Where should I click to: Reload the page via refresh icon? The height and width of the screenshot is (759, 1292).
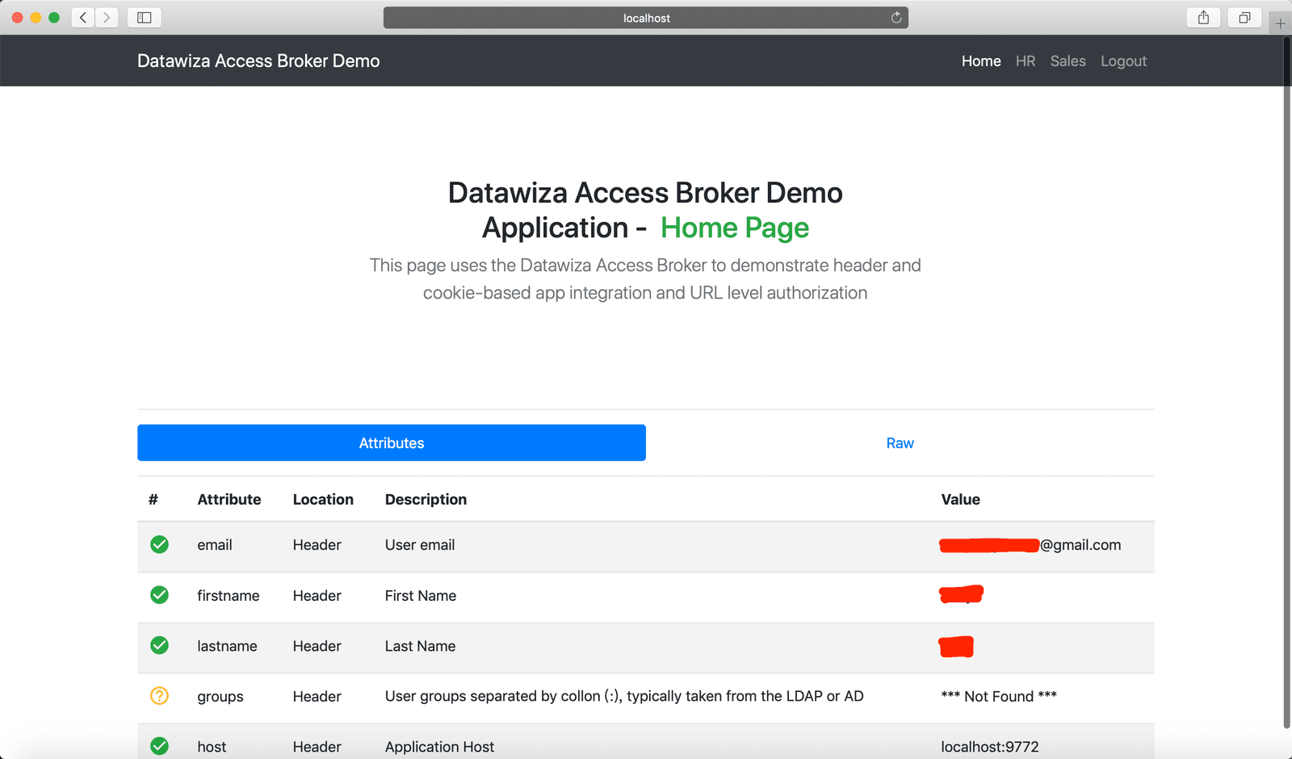pyautogui.click(x=896, y=18)
